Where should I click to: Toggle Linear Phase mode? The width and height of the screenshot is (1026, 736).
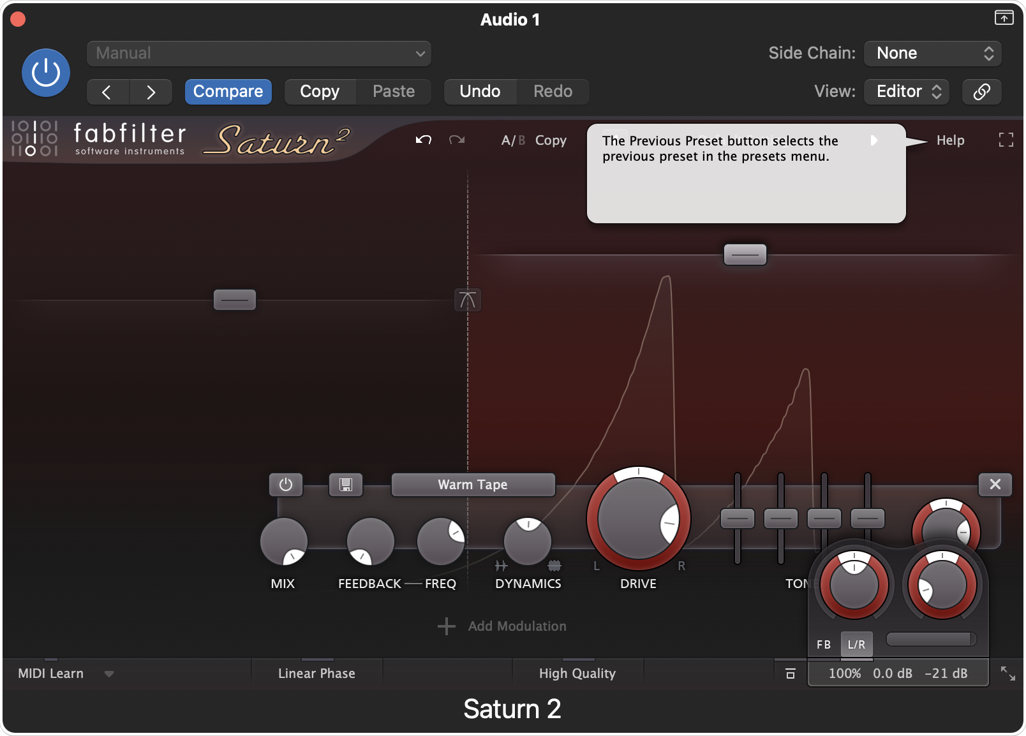pos(316,673)
